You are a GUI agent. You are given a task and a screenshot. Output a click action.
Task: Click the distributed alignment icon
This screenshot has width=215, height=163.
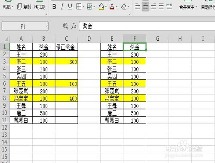click(169, 6)
